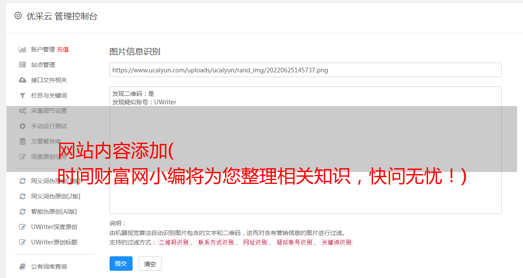523x278 pixels.
Task: Click the blue 提交 button
Action: (121, 264)
